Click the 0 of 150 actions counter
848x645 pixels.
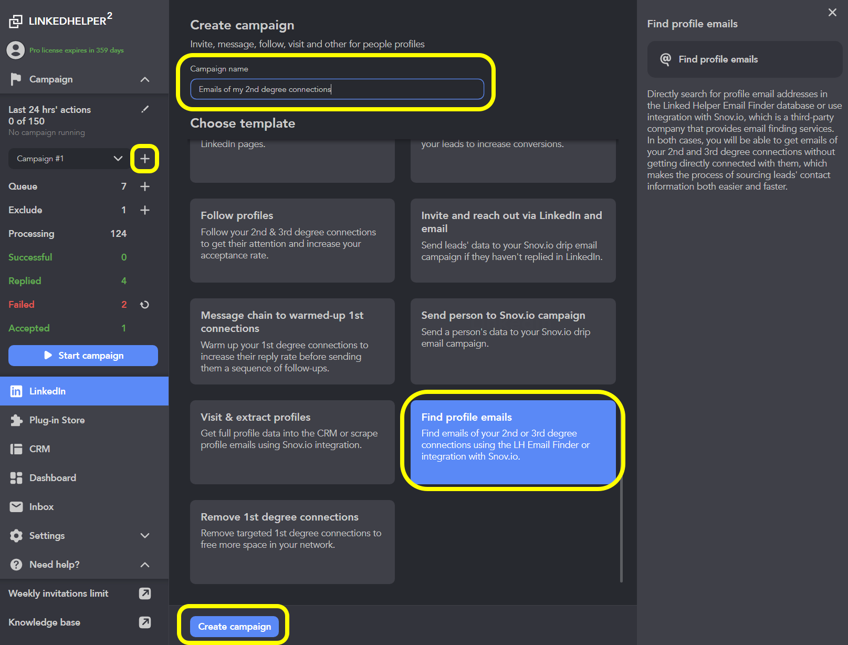point(26,121)
